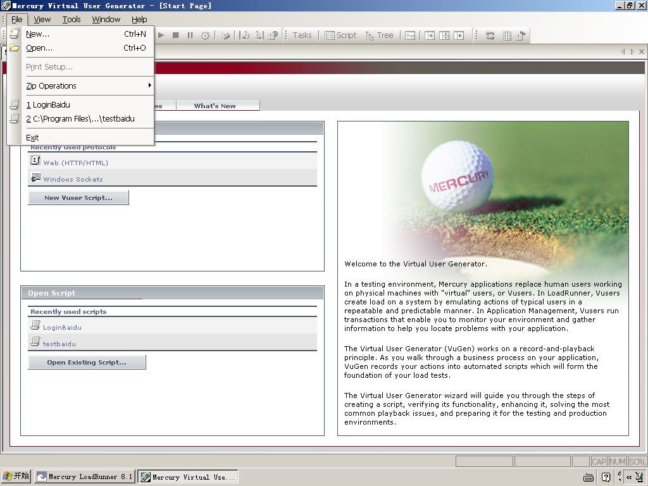Open the Window menu
The width and height of the screenshot is (648, 486).
[x=106, y=20]
